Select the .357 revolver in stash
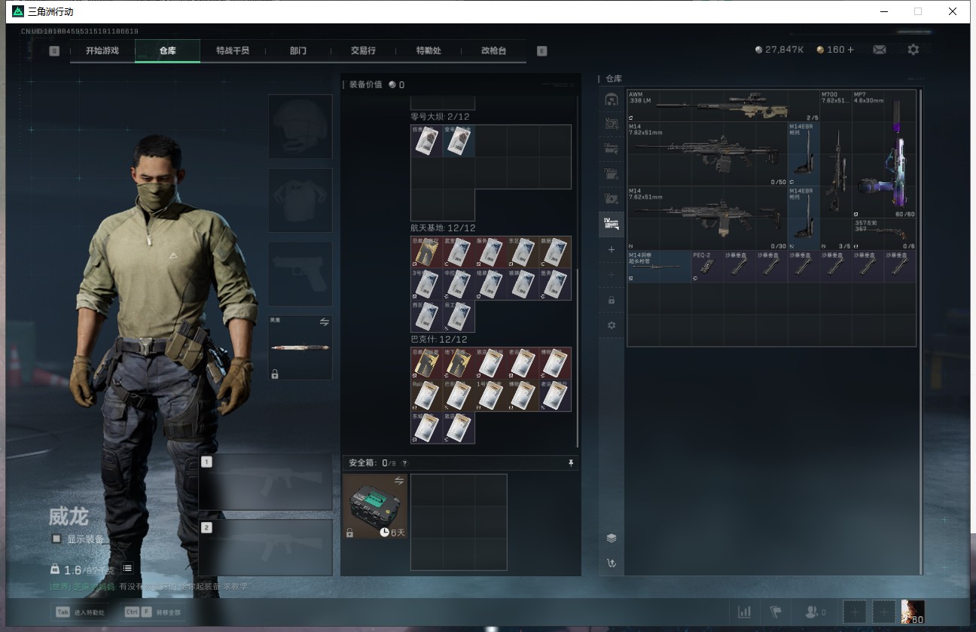 [x=884, y=234]
